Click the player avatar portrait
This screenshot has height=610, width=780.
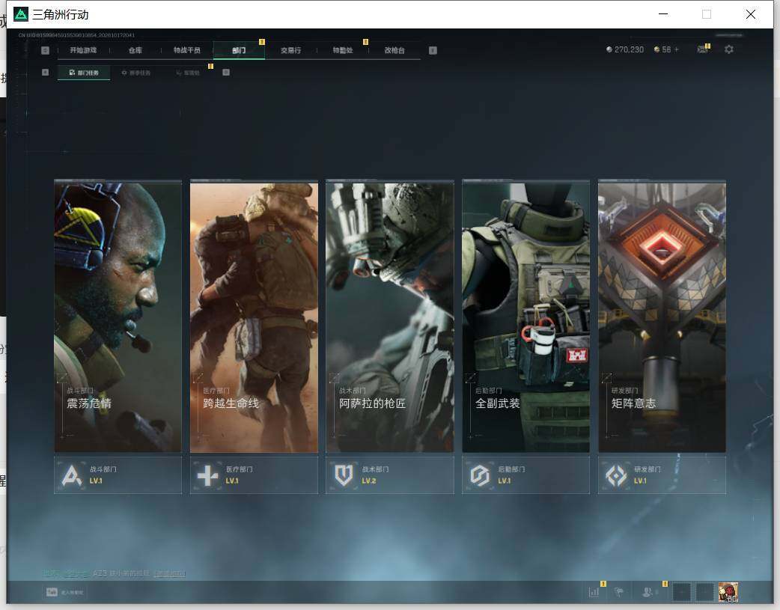click(728, 592)
